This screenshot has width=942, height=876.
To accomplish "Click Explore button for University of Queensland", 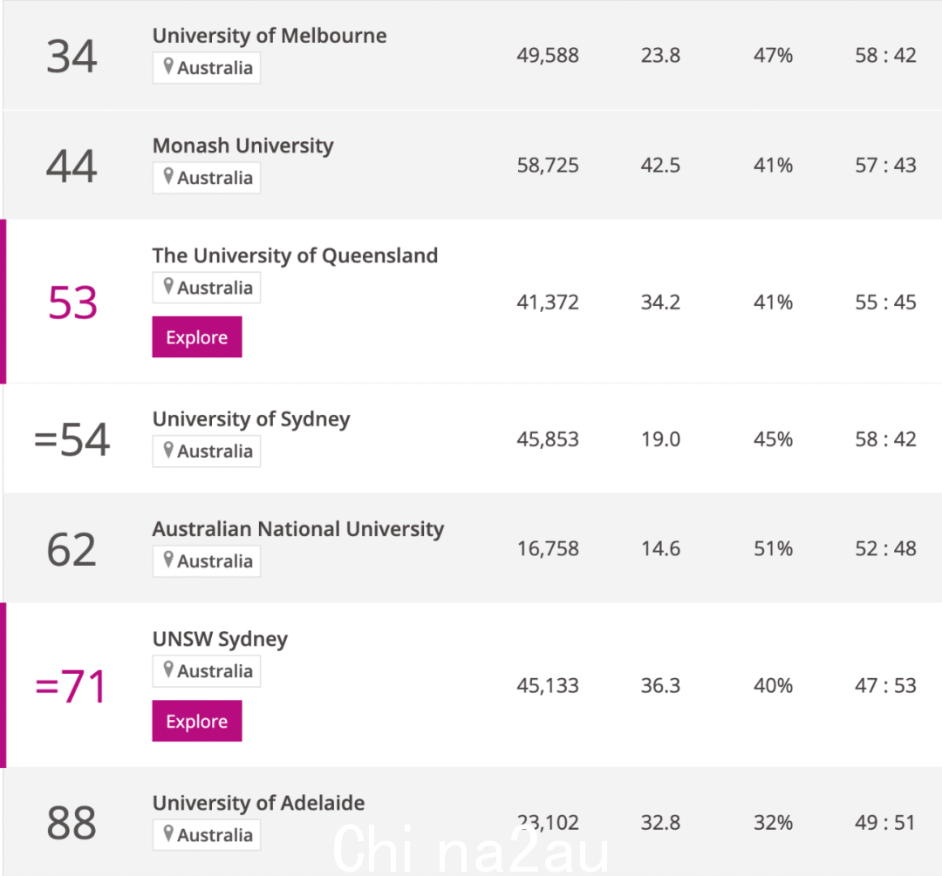I will 197,336.
